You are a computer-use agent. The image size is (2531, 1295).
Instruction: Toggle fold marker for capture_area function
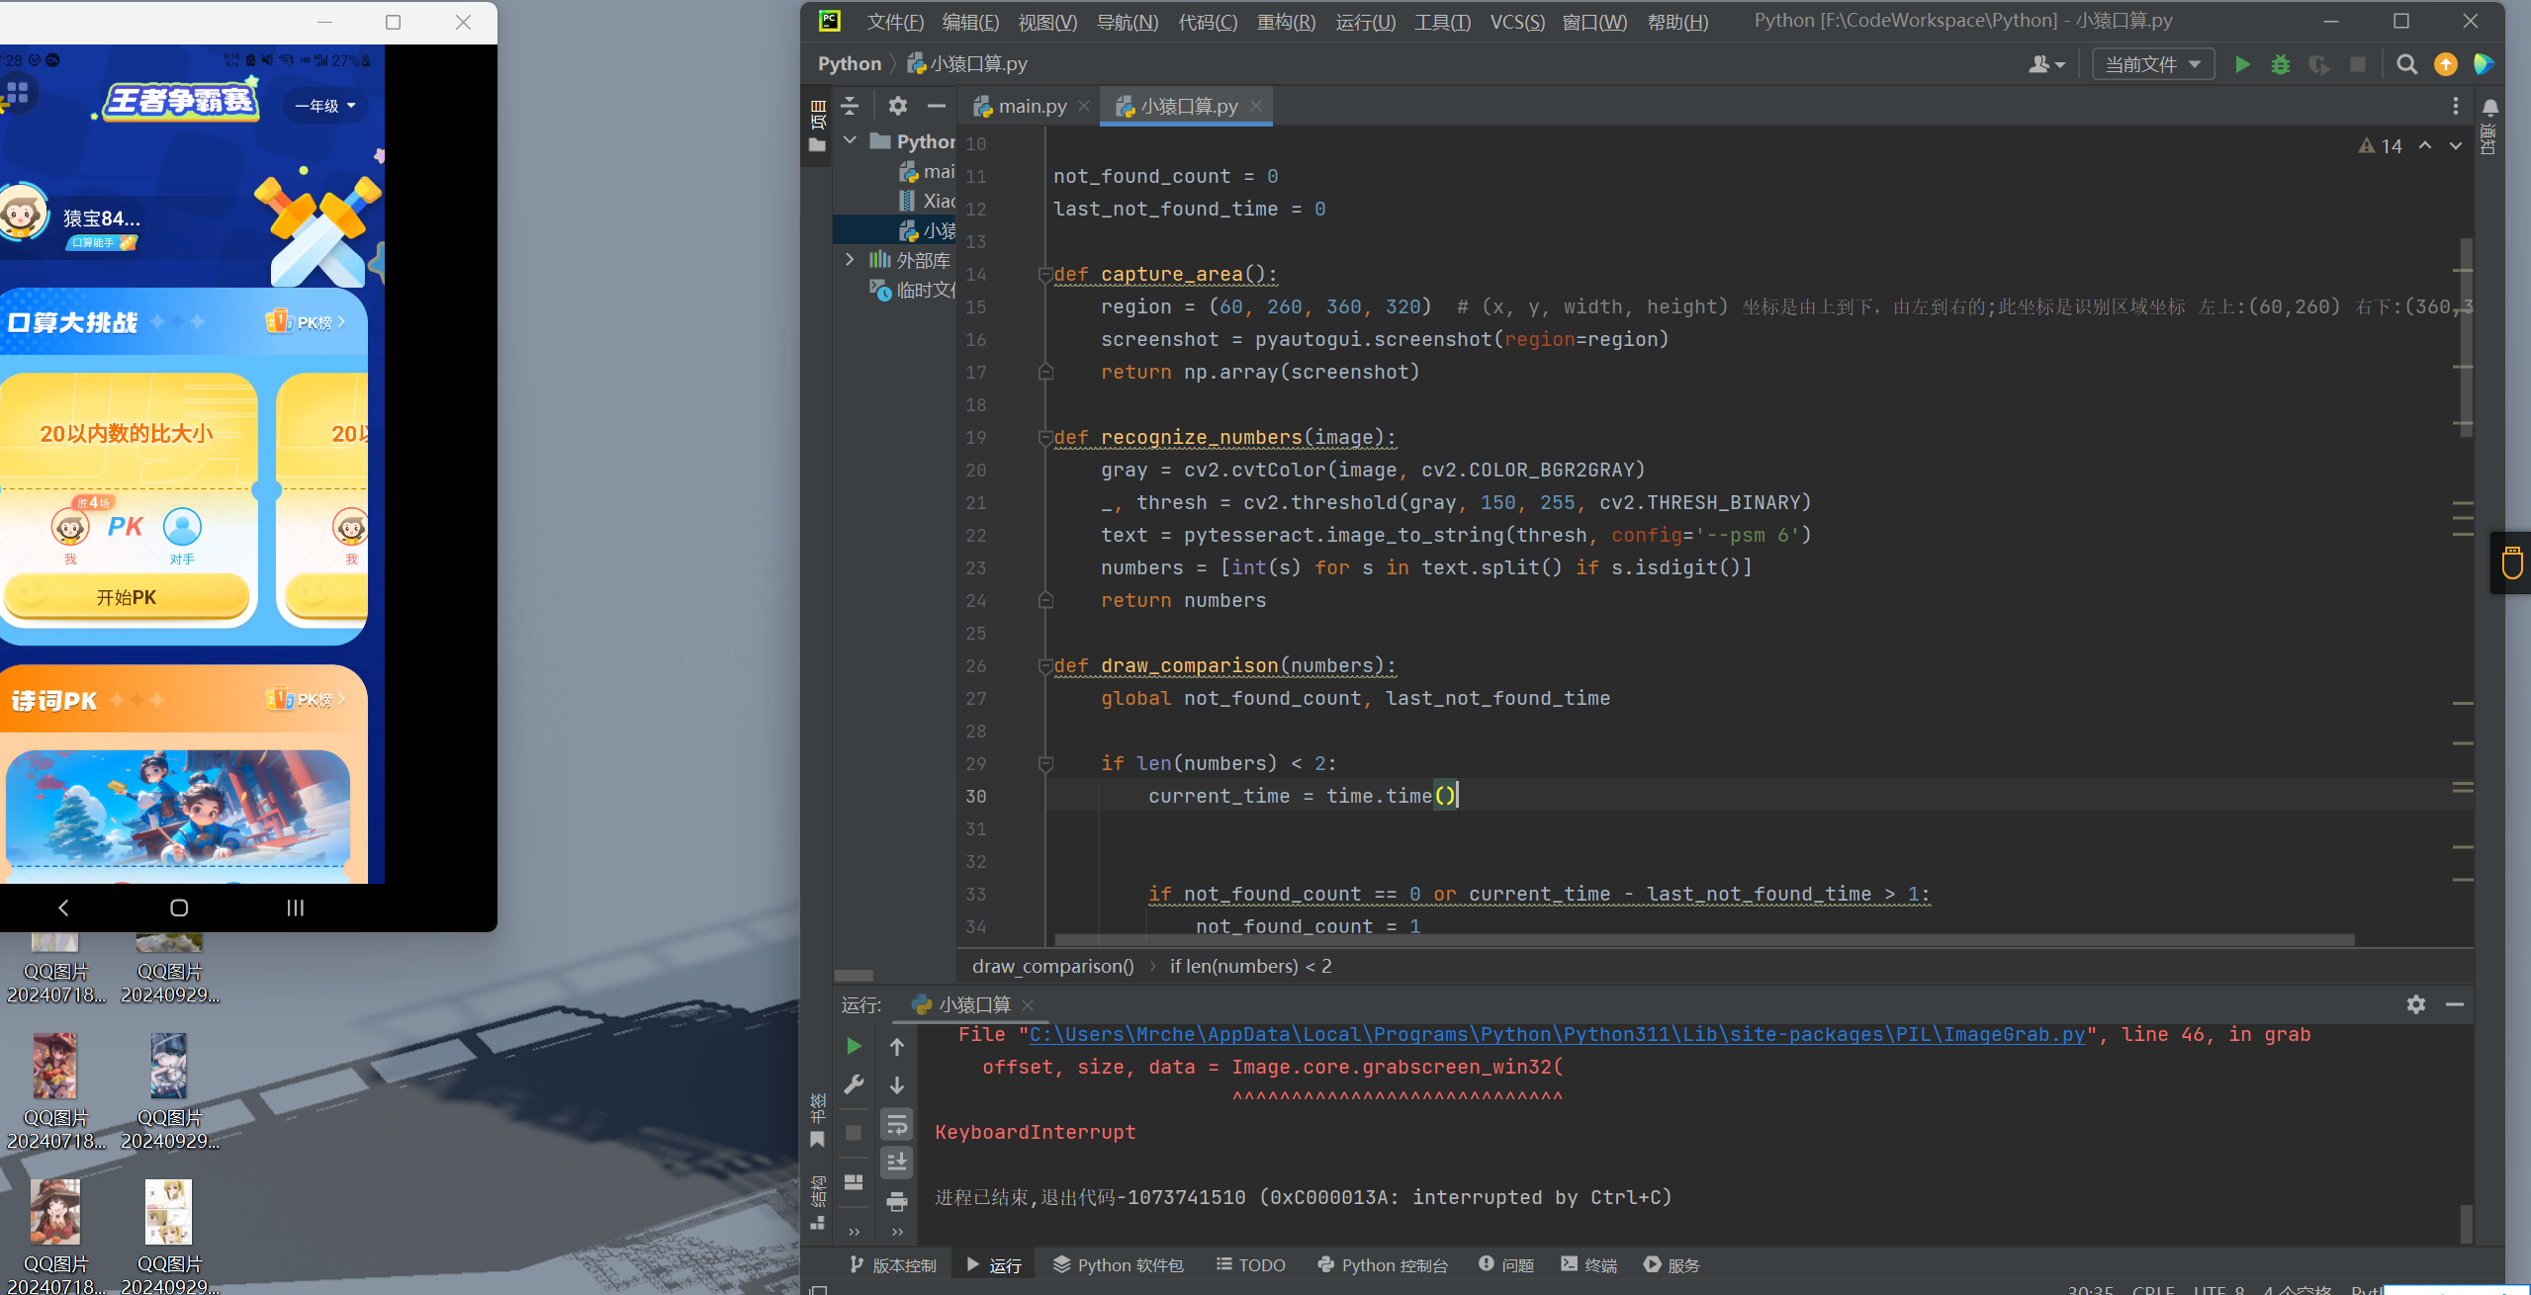click(1044, 275)
